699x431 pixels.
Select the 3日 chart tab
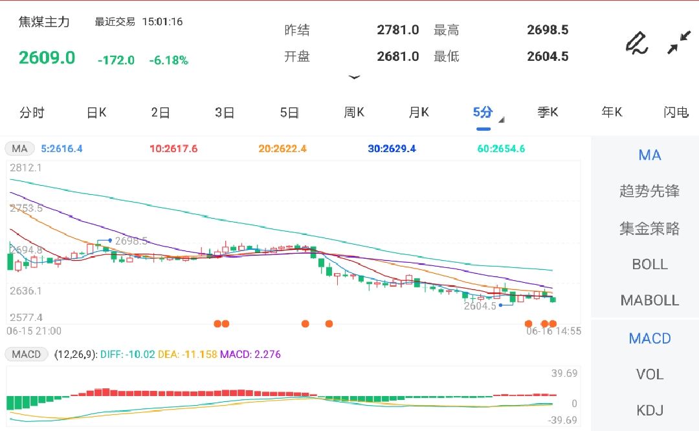tap(225, 113)
